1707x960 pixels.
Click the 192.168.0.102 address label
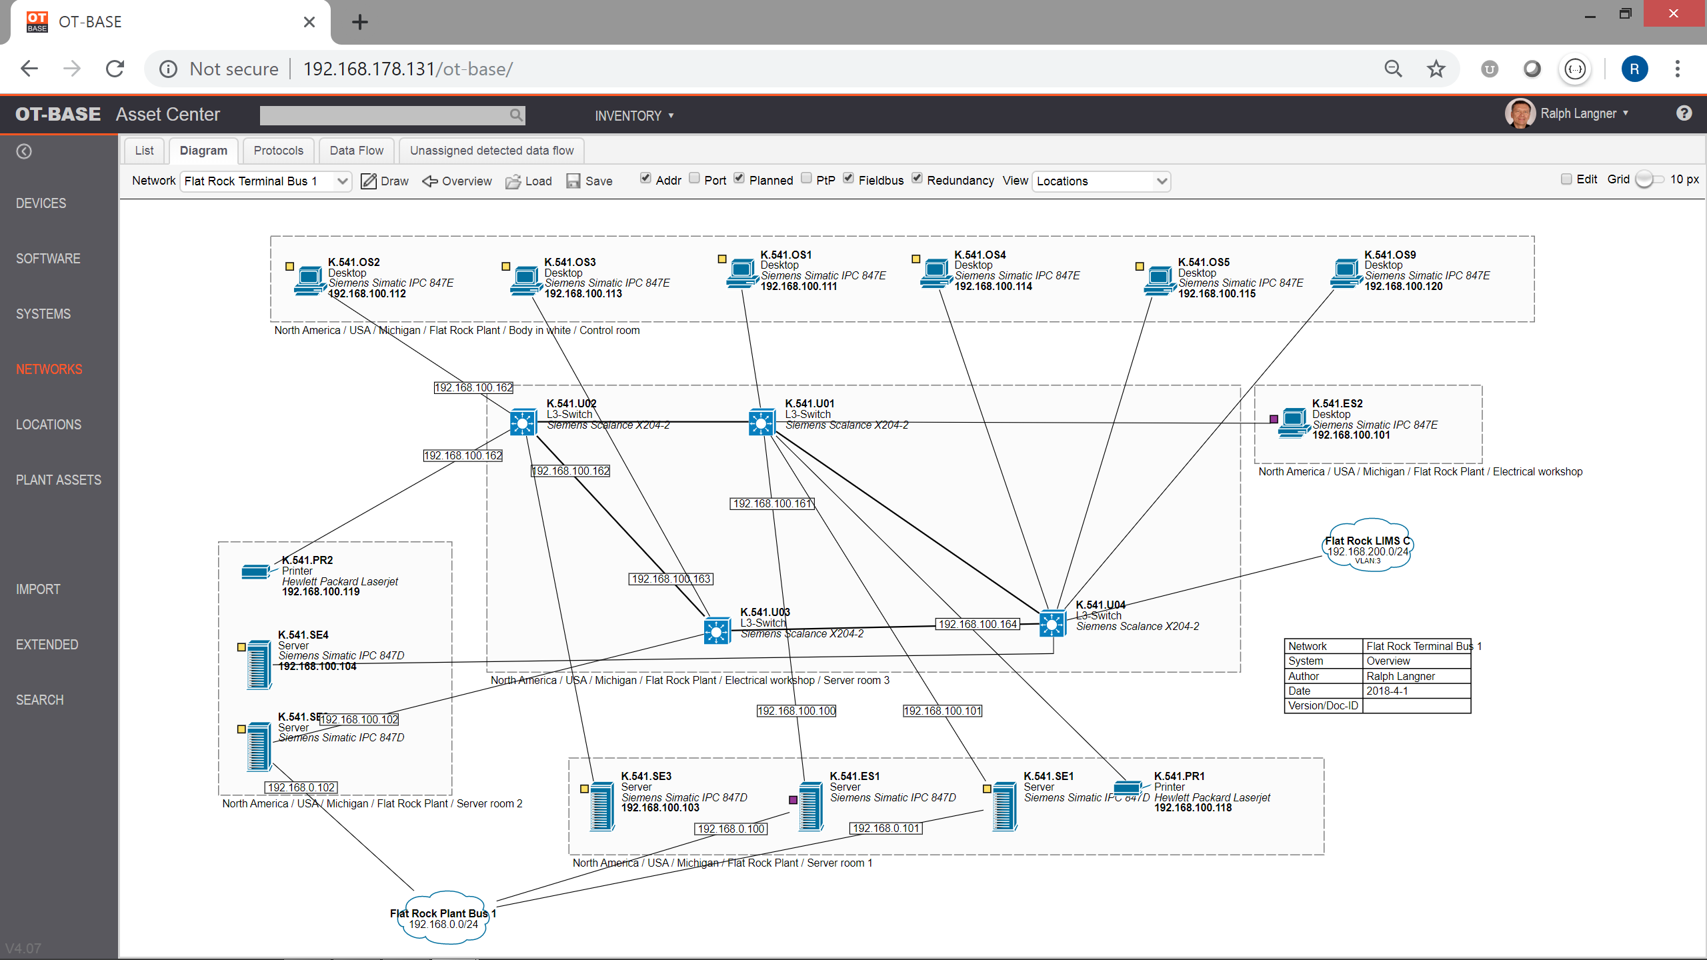tap(301, 787)
